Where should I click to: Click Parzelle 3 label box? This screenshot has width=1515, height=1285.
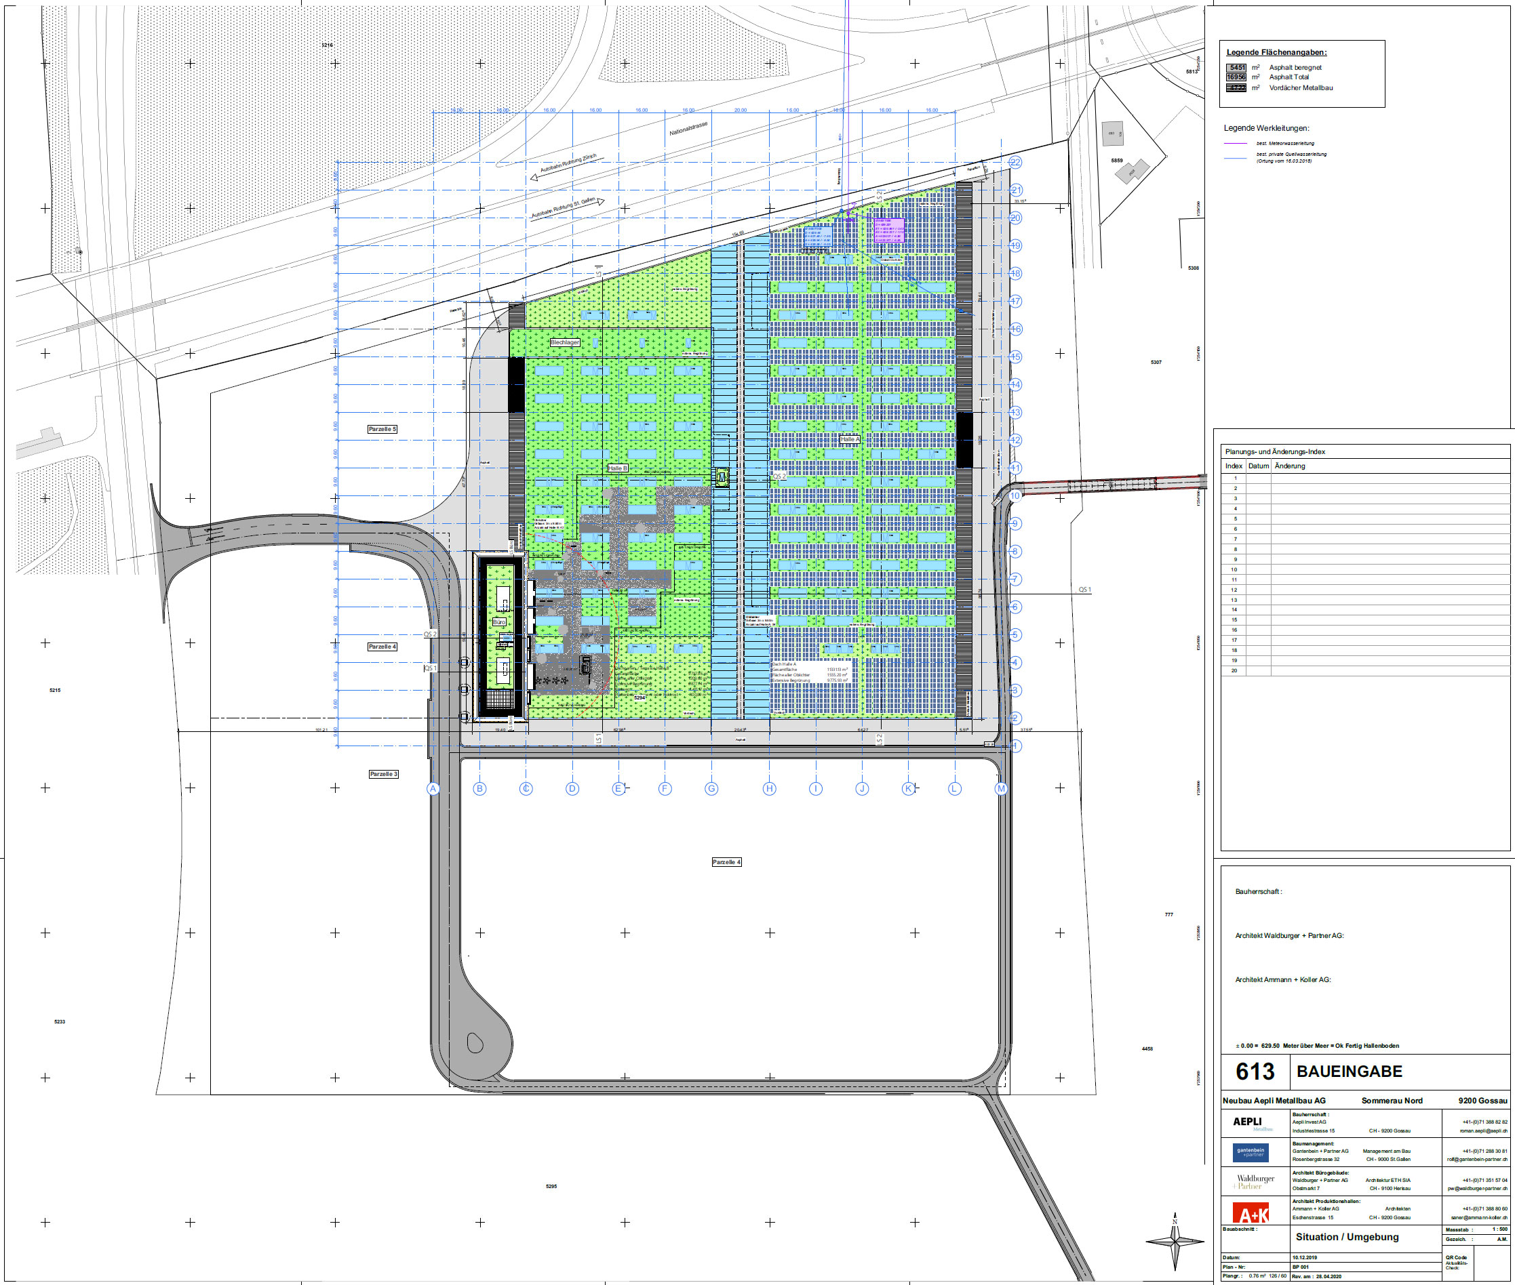383,773
